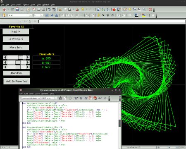Open the Font Name dropdown arrow
This screenshot has height=149, width=186.
click(x=31, y=15)
